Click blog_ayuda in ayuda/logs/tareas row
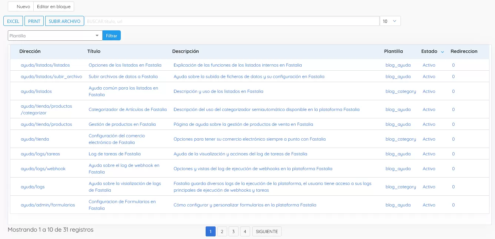Screen dimensions: 495x239 [x=398, y=154]
